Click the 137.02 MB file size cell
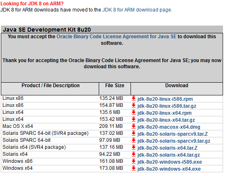Viewport: 228px width, 176px height. (x=115, y=133)
